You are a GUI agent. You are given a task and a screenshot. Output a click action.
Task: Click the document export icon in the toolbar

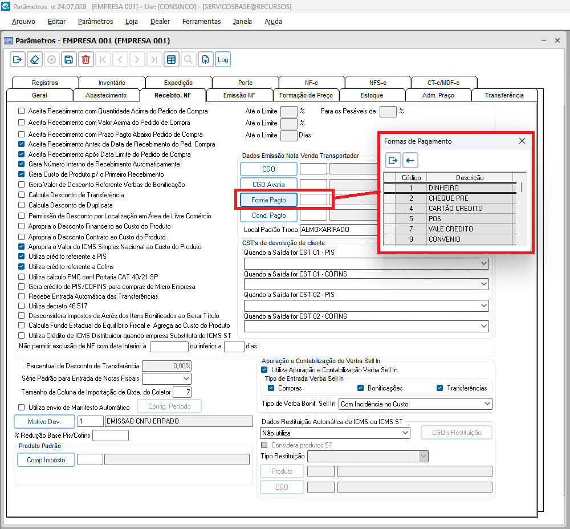(x=205, y=60)
